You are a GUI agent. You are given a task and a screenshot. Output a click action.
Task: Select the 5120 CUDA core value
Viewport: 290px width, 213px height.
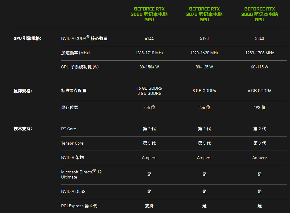click(204, 38)
